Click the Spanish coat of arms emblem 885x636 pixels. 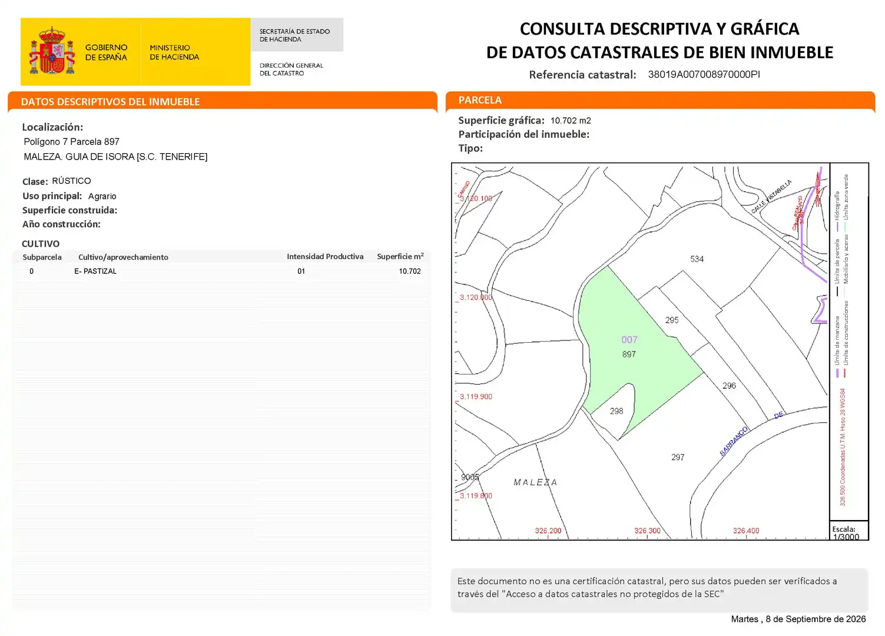coord(52,51)
